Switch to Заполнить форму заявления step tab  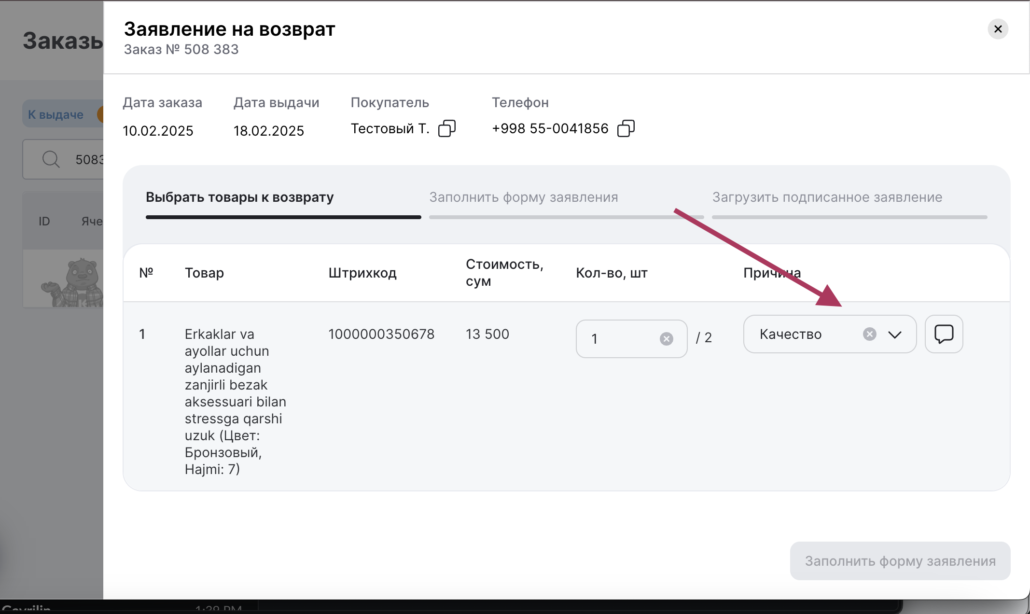point(524,197)
